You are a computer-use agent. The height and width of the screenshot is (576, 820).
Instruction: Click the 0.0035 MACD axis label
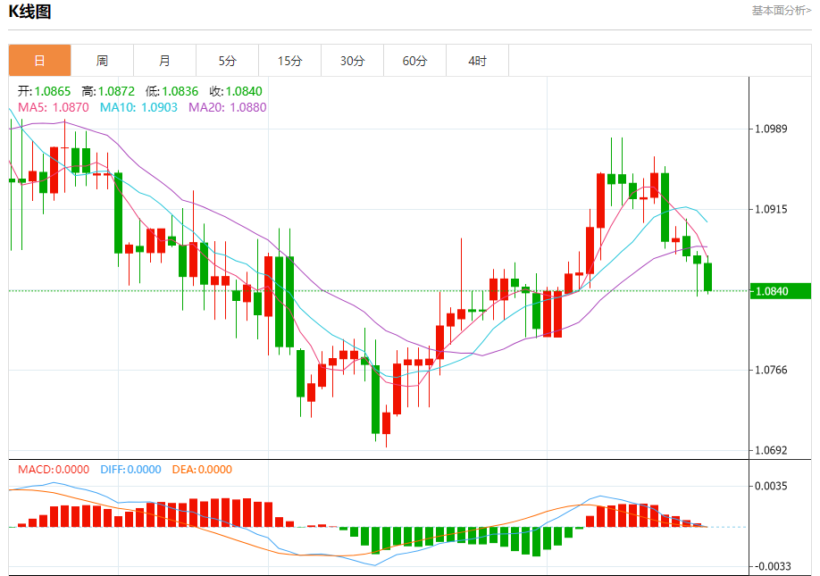(x=771, y=486)
